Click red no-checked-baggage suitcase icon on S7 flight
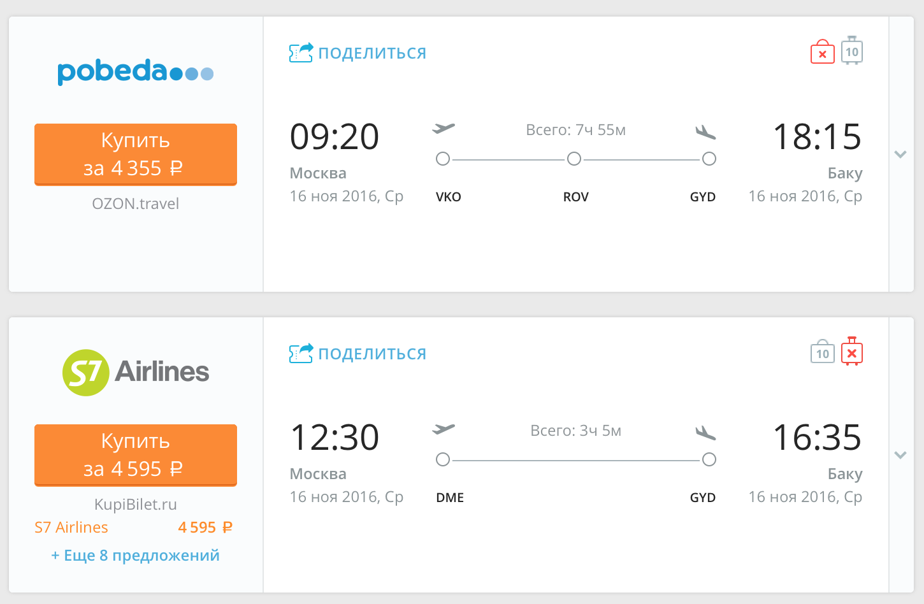The image size is (924, 604). pos(852,351)
